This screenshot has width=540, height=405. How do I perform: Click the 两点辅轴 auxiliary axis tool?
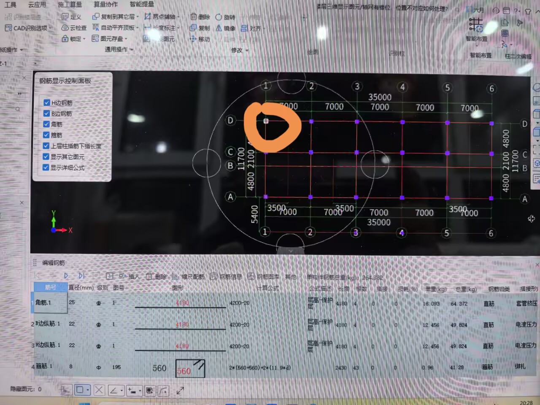click(x=161, y=16)
